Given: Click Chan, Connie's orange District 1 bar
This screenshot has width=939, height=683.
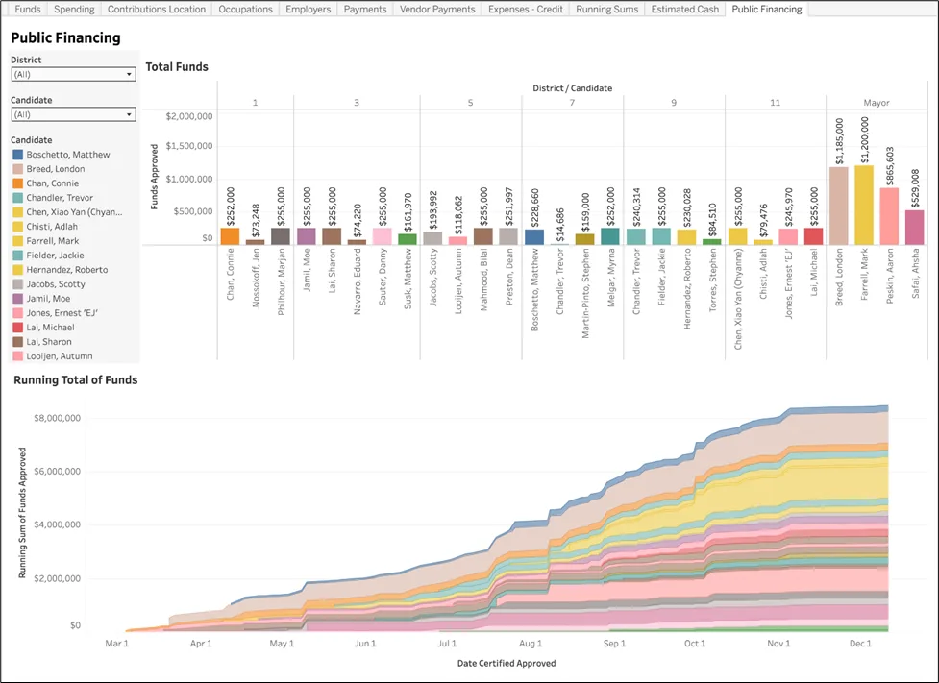Looking at the screenshot, I should click(x=230, y=236).
